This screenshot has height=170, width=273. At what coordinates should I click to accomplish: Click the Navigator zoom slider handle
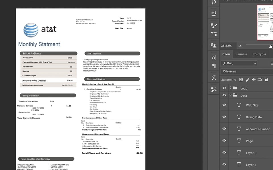(x=271, y=46)
